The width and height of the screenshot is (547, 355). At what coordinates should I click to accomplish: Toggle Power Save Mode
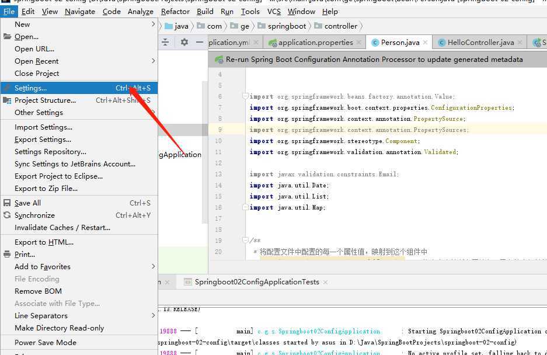79,342
